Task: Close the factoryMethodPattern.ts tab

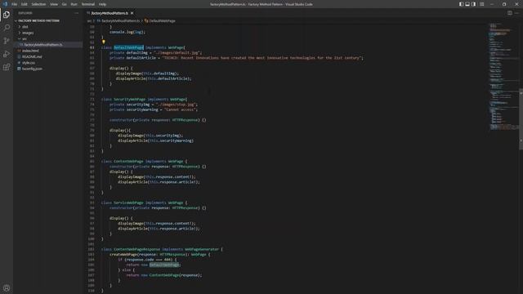Action: (x=132, y=13)
